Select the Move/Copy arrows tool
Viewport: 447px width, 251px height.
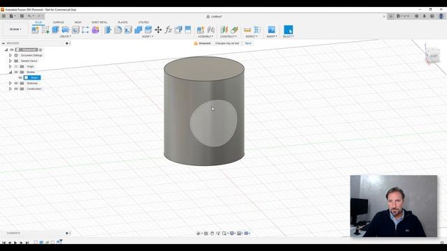(x=159, y=30)
